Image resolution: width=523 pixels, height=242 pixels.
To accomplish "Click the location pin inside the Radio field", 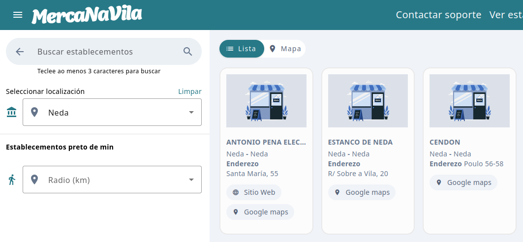I will point(34,180).
